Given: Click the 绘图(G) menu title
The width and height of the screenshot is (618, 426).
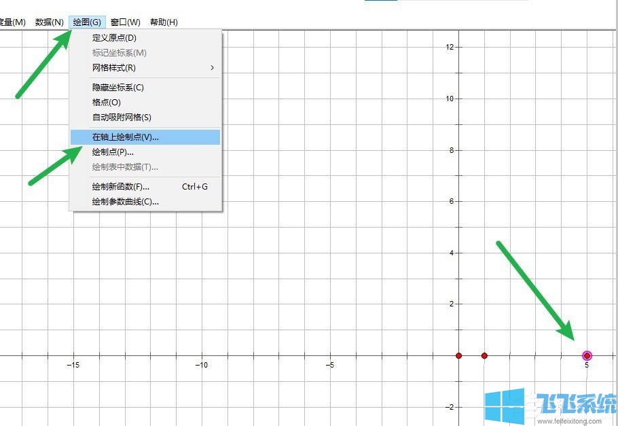Looking at the screenshot, I should click(87, 21).
